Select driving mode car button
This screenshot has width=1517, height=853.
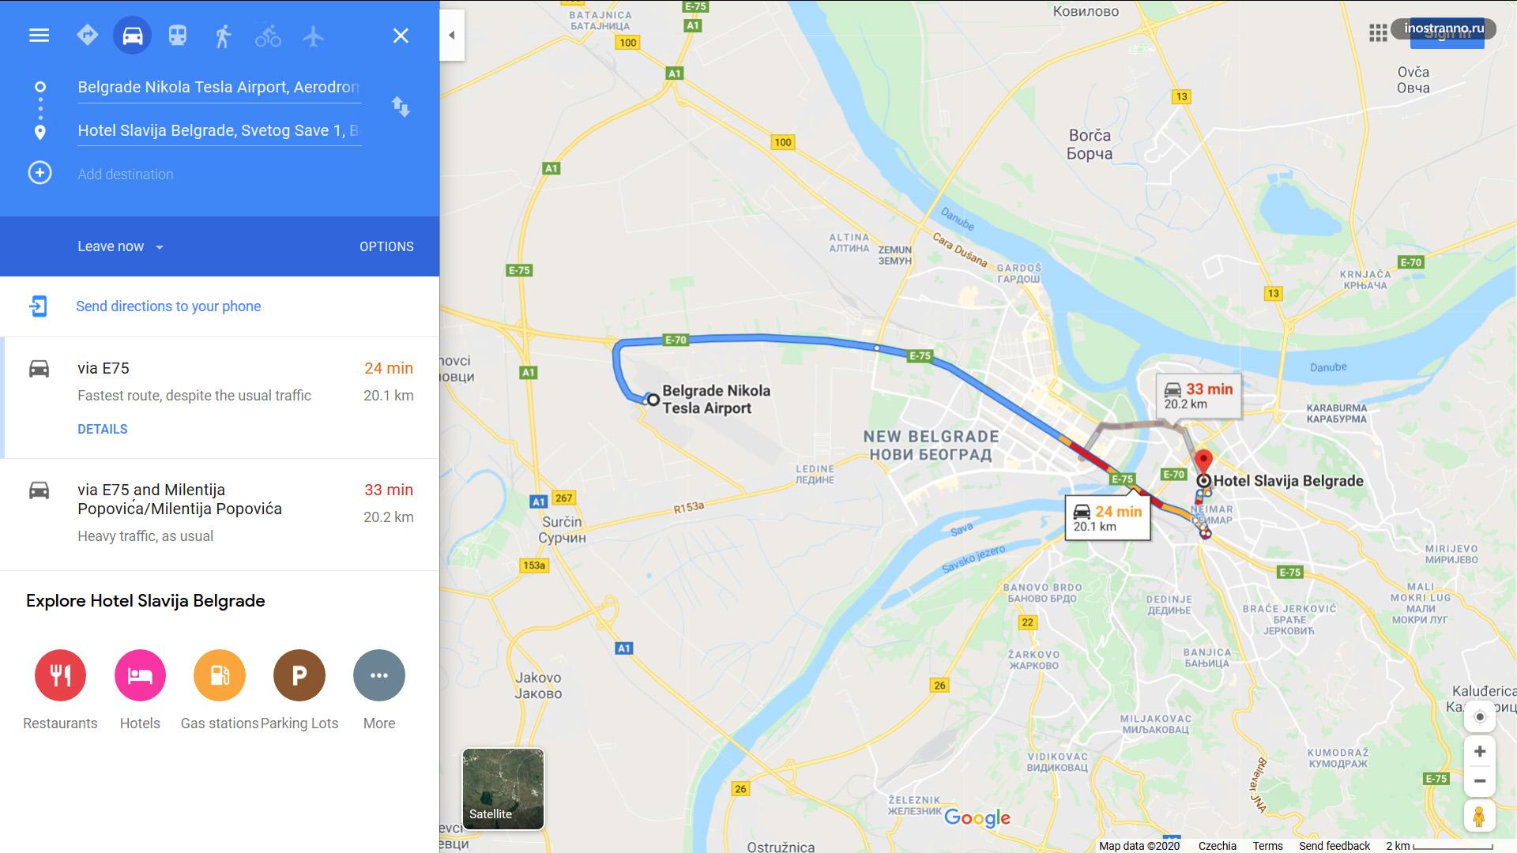click(x=132, y=36)
